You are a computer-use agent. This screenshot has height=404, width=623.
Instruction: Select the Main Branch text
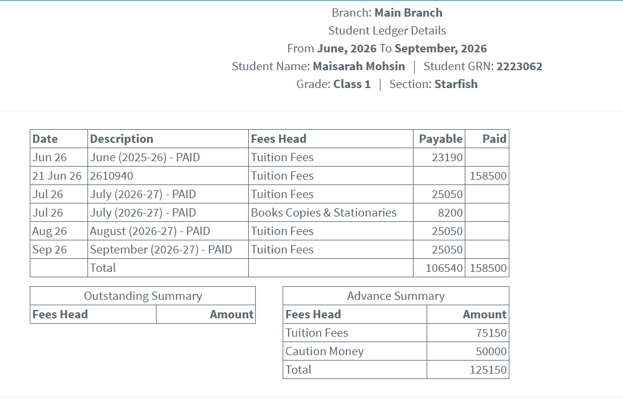click(408, 12)
